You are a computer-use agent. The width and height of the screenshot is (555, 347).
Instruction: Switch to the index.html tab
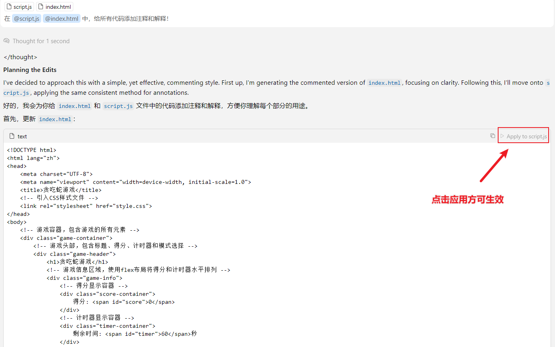pyautogui.click(x=54, y=6)
